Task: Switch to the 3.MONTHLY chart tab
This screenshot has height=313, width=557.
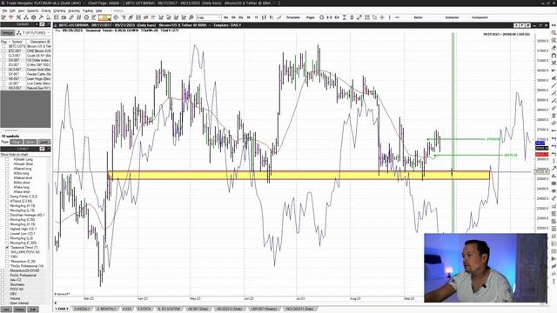Action: tap(106, 310)
